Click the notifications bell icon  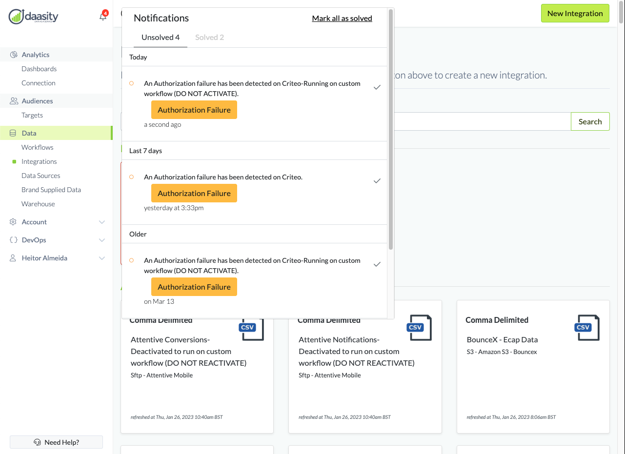tap(102, 17)
